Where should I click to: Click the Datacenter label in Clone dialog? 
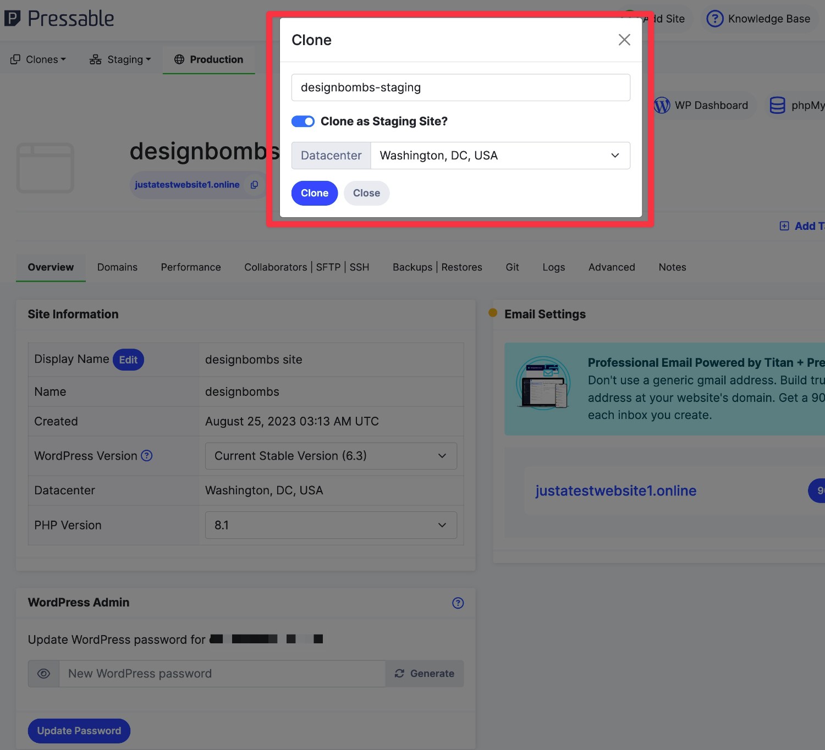click(331, 156)
